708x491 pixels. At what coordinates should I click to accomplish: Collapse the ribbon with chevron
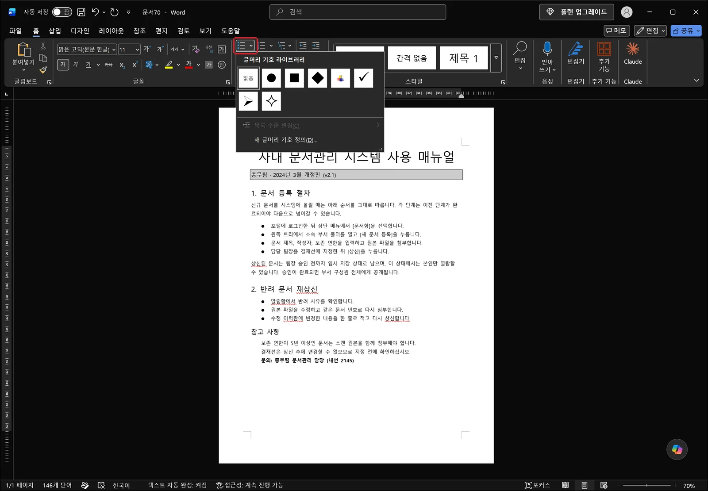[696, 80]
